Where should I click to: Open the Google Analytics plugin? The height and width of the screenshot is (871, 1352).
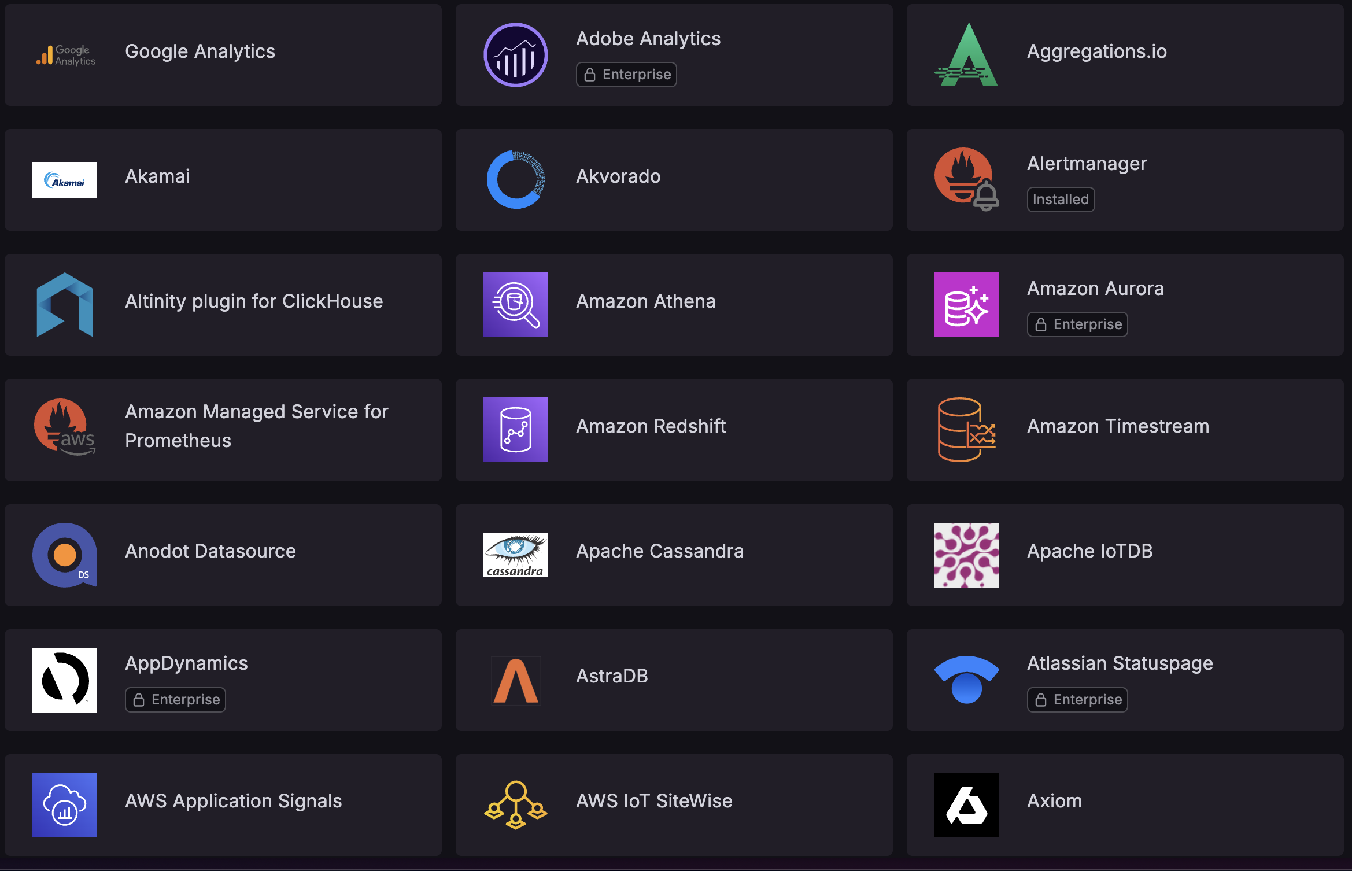pos(223,55)
